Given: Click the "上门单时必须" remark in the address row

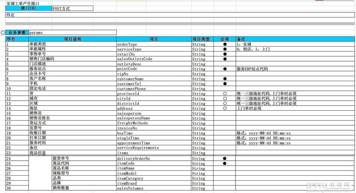Looking at the screenshot, I should click(249, 109).
